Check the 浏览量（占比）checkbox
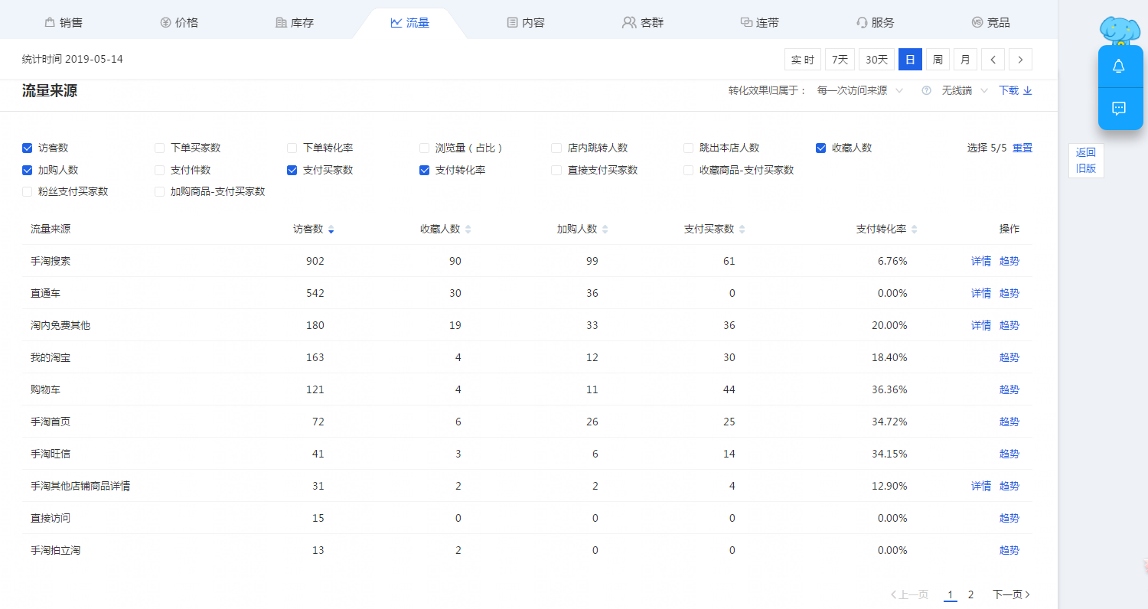Image resolution: width=1148 pixels, height=609 pixels. [x=424, y=148]
